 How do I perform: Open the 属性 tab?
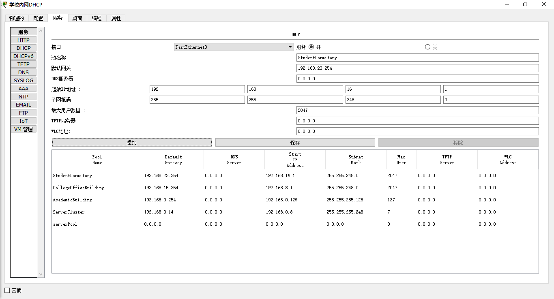click(116, 18)
